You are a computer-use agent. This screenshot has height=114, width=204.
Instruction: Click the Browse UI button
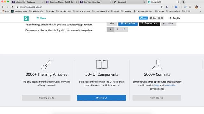pyautogui.click(x=101, y=98)
